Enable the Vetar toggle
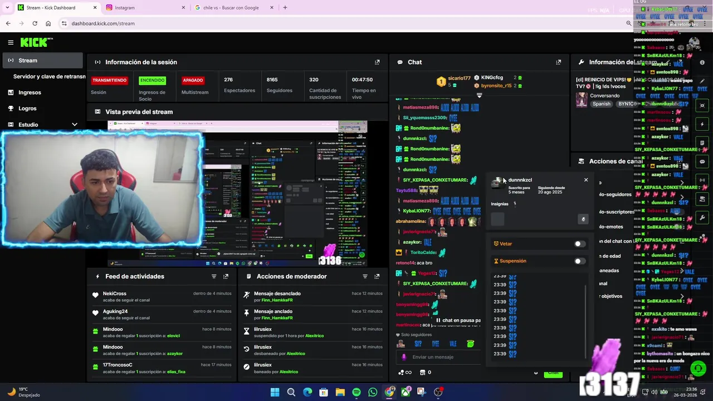 (580, 244)
